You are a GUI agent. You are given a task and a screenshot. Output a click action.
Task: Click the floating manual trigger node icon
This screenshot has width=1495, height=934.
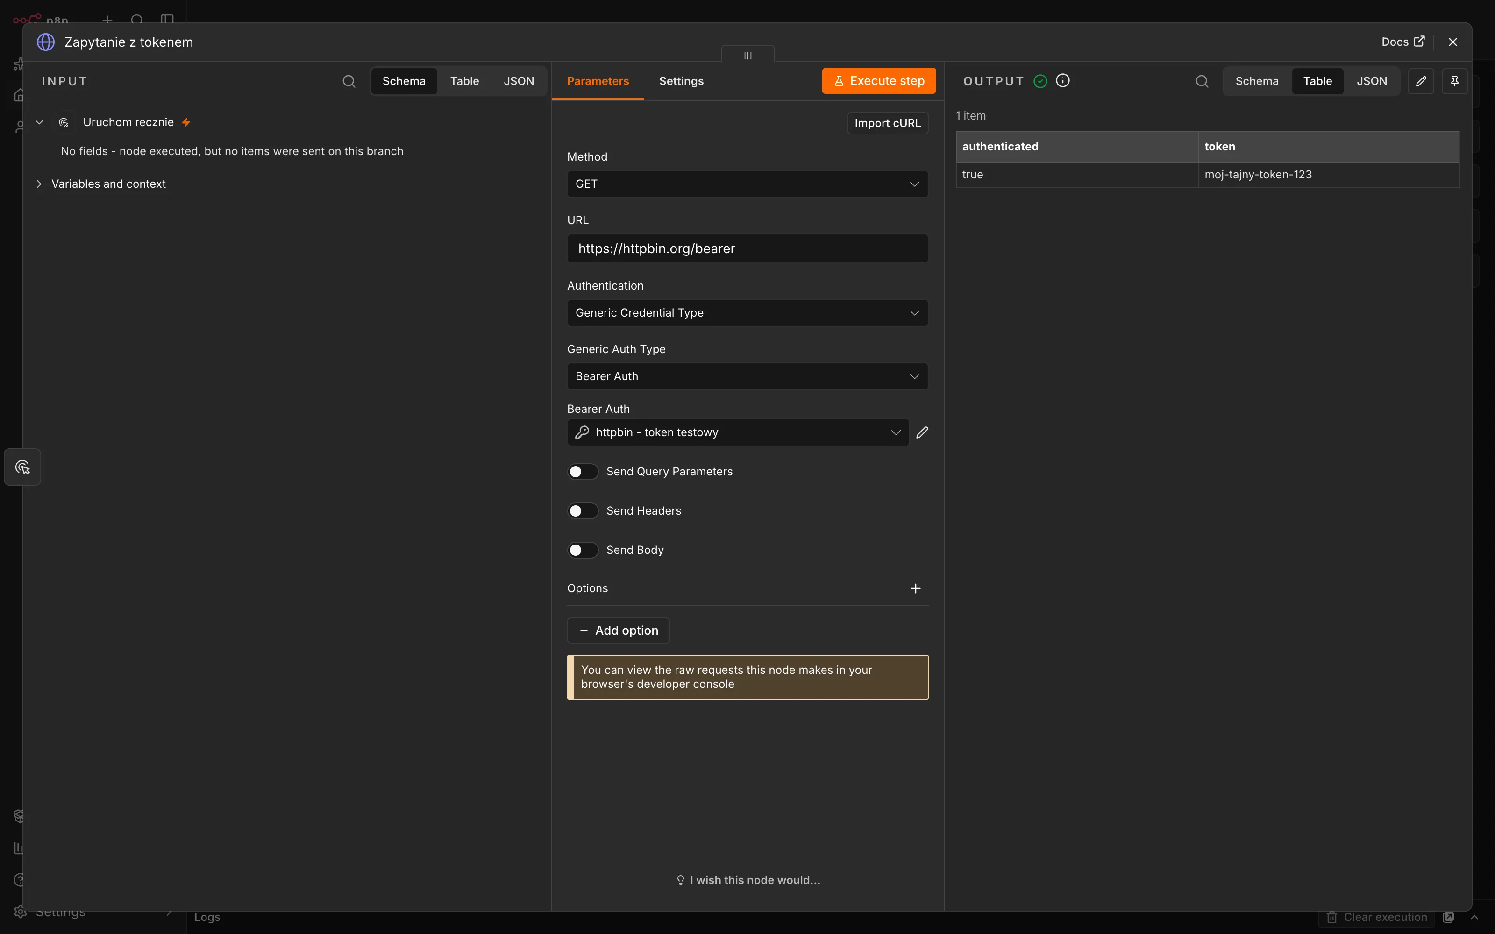coord(23,467)
